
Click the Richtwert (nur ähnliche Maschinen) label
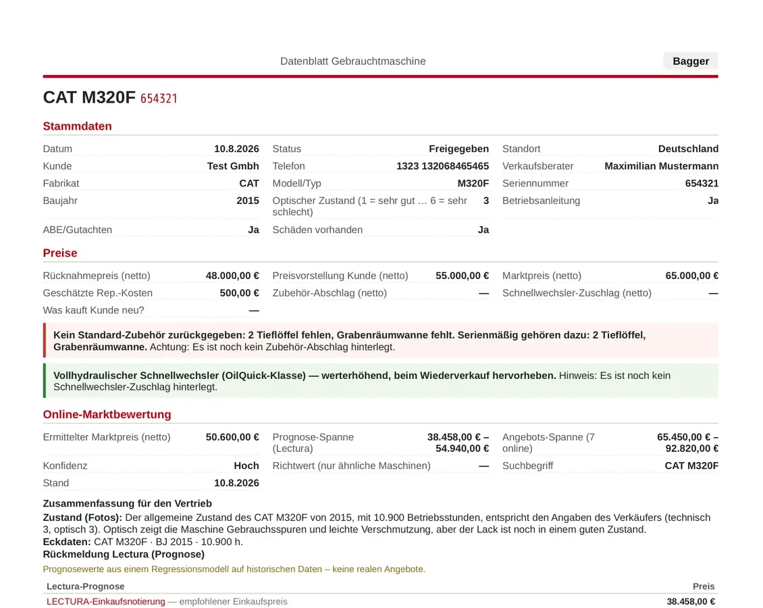pyautogui.click(x=351, y=466)
